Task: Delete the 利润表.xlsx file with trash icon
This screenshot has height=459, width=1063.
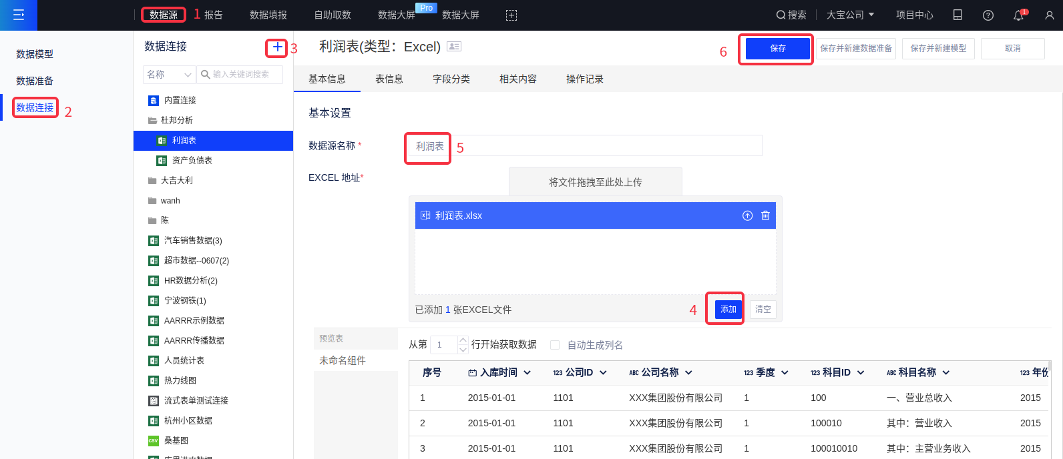Action: point(765,215)
